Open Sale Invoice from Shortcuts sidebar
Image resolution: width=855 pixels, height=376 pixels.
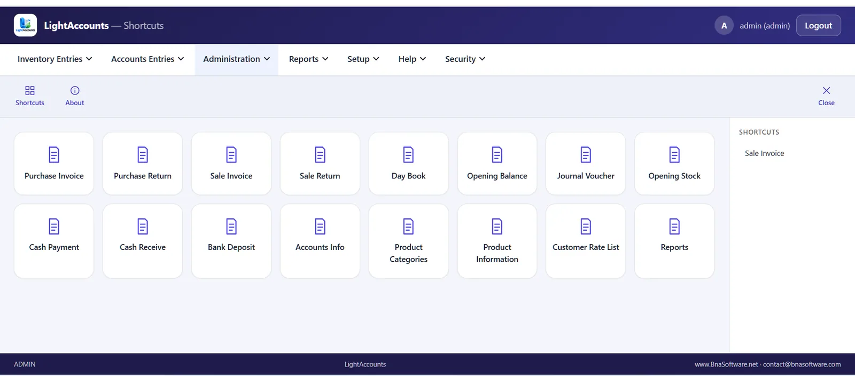(x=764, y=153)
